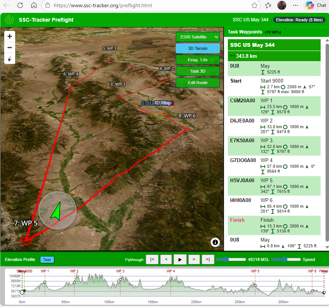Open the info circle on the map
329x307 pixels.
(215, 242)
